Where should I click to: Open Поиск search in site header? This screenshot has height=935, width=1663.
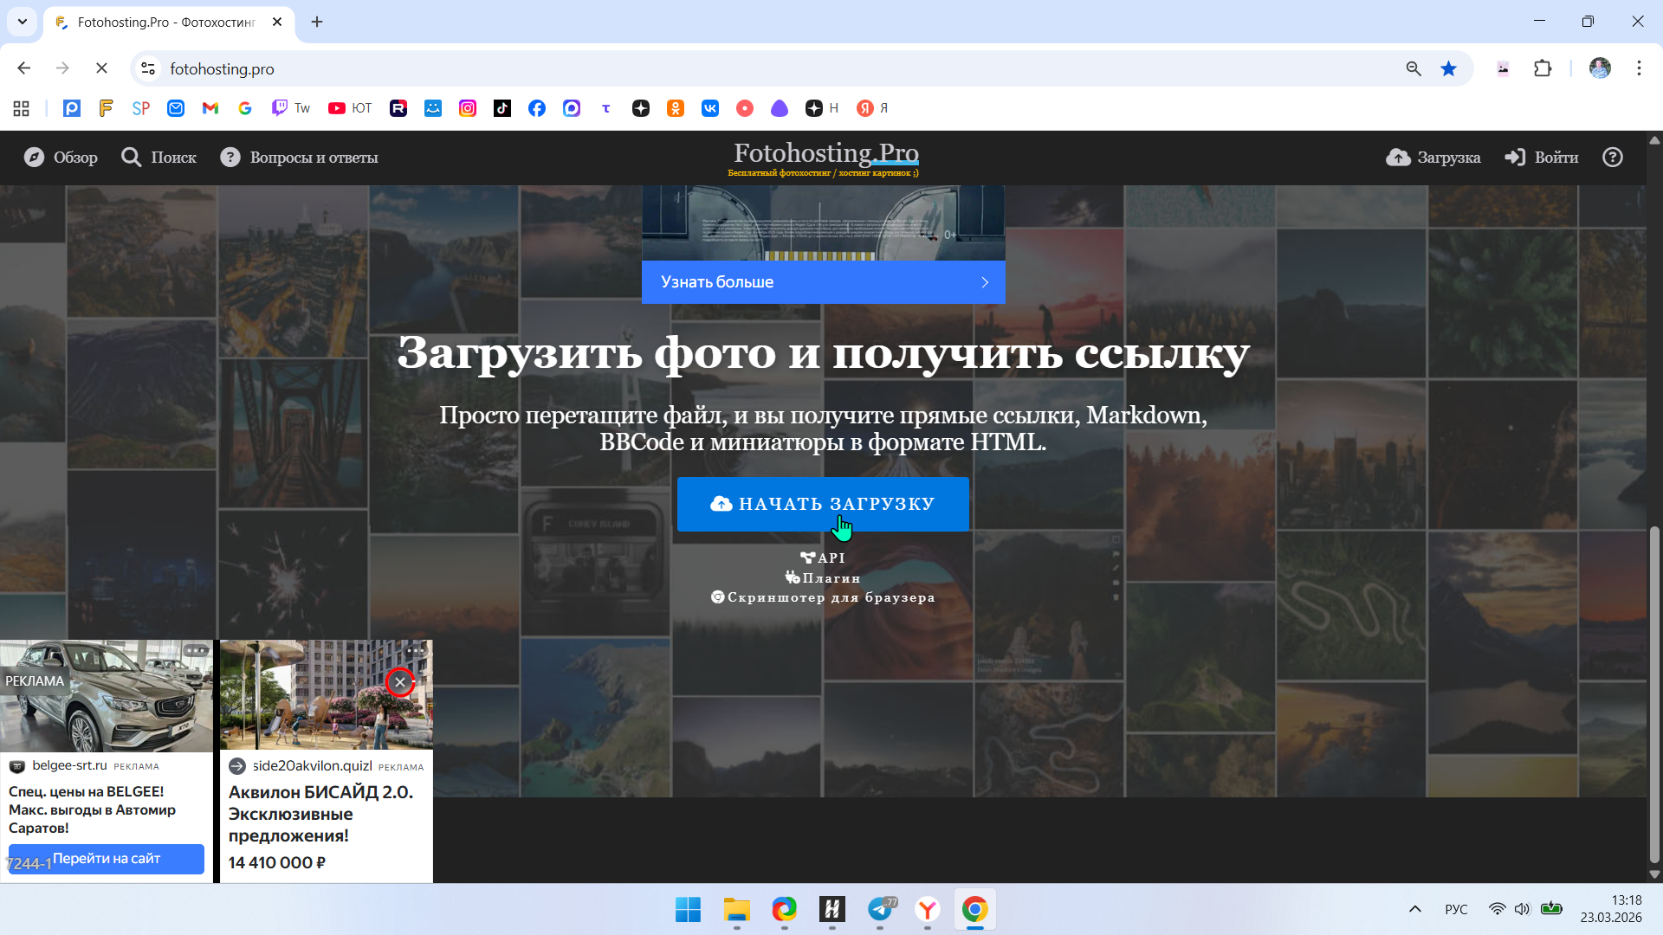point(159,158)
